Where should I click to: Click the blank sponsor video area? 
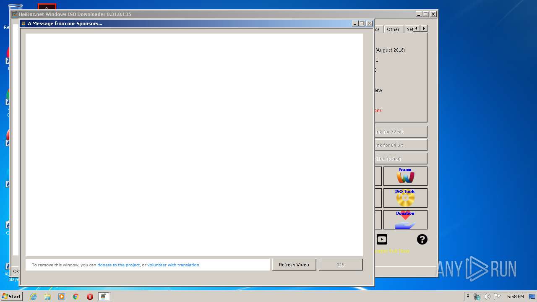tap(194, 145)
